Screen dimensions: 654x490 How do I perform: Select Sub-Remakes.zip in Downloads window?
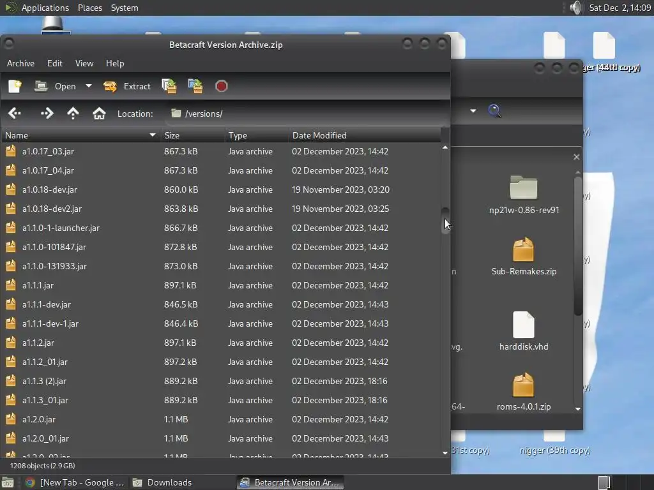524,256
